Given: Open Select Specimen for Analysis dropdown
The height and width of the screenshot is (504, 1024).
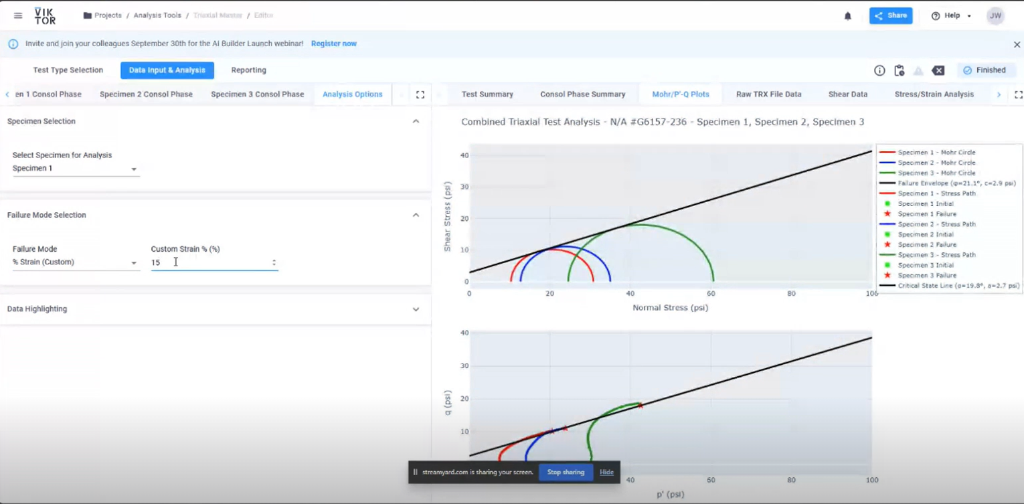Looking at the screenshot, I should 76,169.
